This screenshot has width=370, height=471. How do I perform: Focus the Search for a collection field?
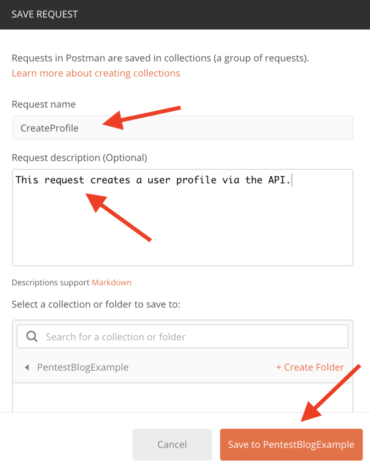point(182,336)
